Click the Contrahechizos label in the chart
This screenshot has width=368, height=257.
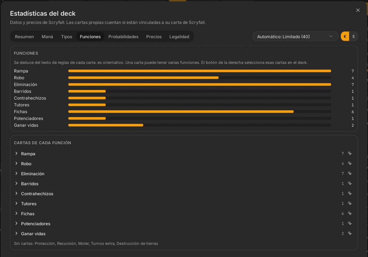(x=30, y=98)
